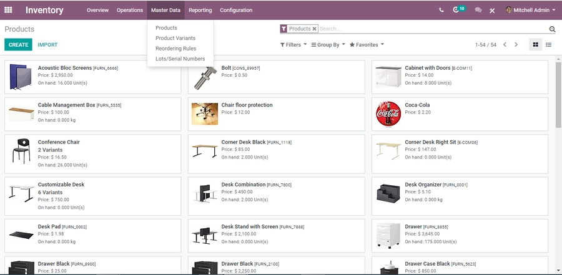Image resolution: width=562 pixels, height=275 pixels.
Task: Remove the Products filter tag
Action: point(315,29)
